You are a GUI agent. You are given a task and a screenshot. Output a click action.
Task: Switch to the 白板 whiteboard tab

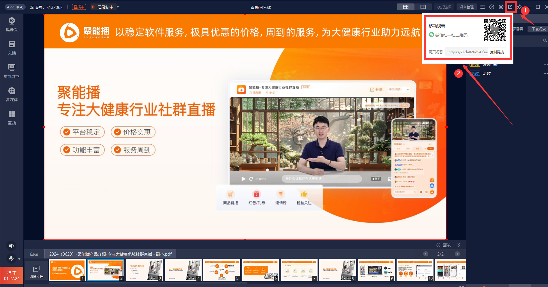34,254
